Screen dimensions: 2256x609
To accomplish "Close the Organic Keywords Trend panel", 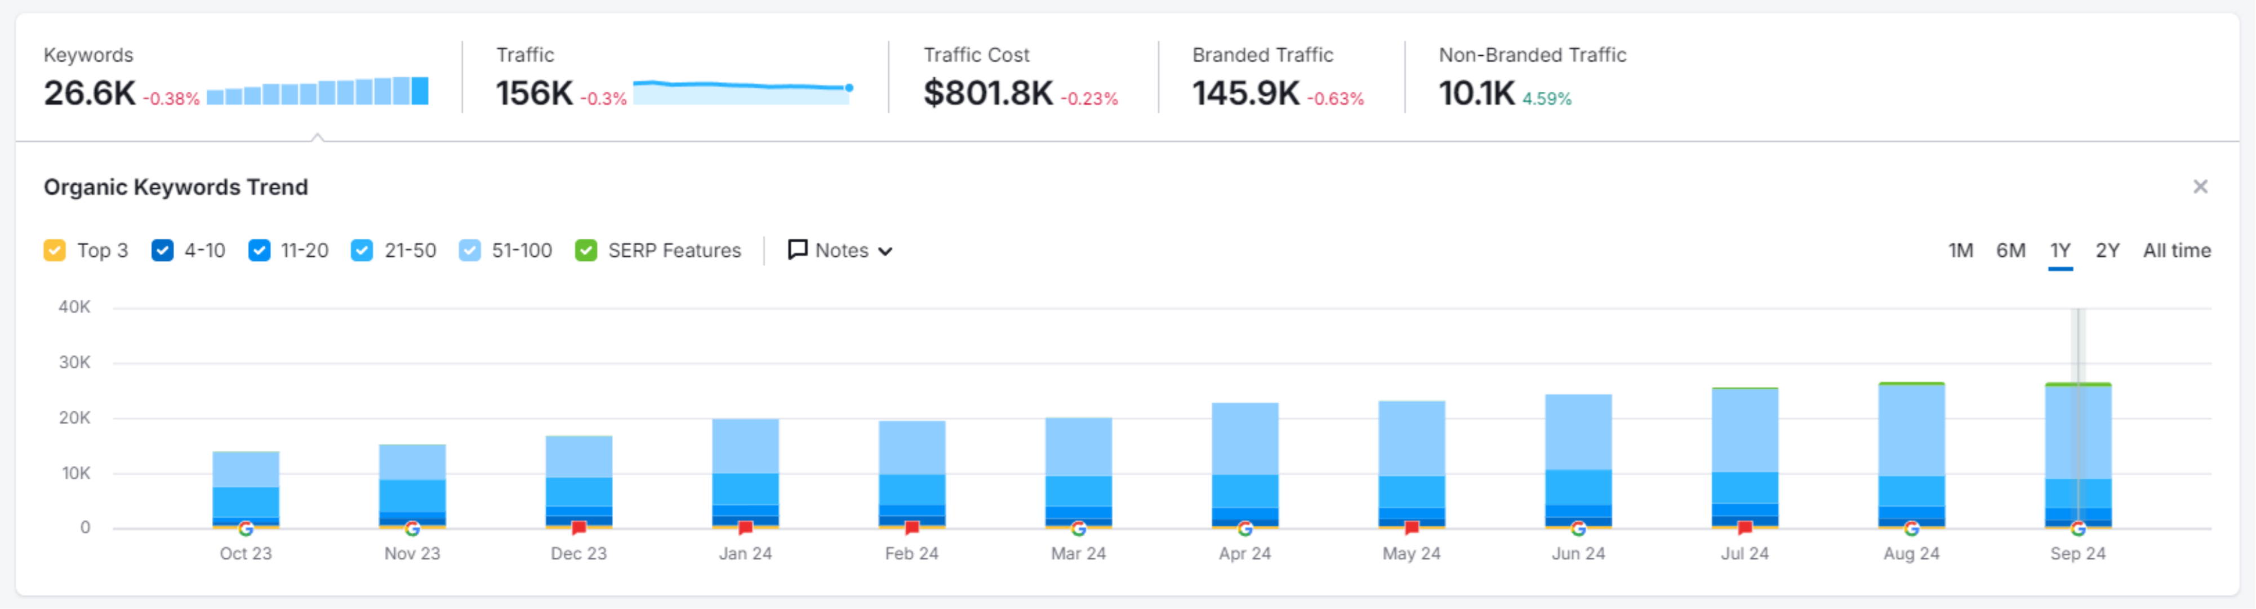I will pos(2200,186).
